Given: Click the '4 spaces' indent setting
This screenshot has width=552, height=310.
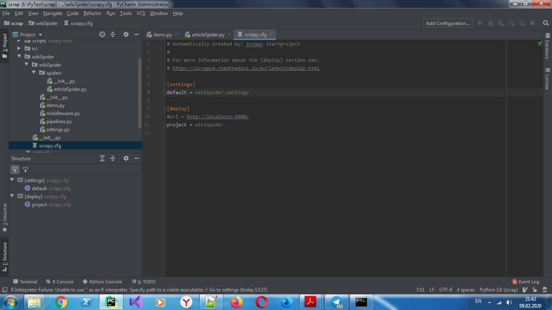Looking at the screenshot, I should coord(466,290).
